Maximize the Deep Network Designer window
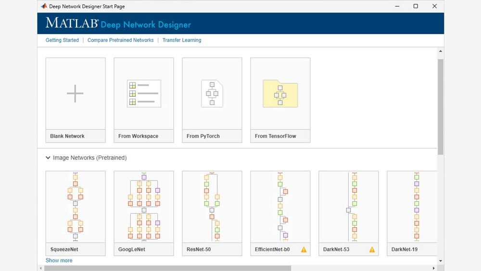Viewport: 481px width, 271px height. [416, 6]
